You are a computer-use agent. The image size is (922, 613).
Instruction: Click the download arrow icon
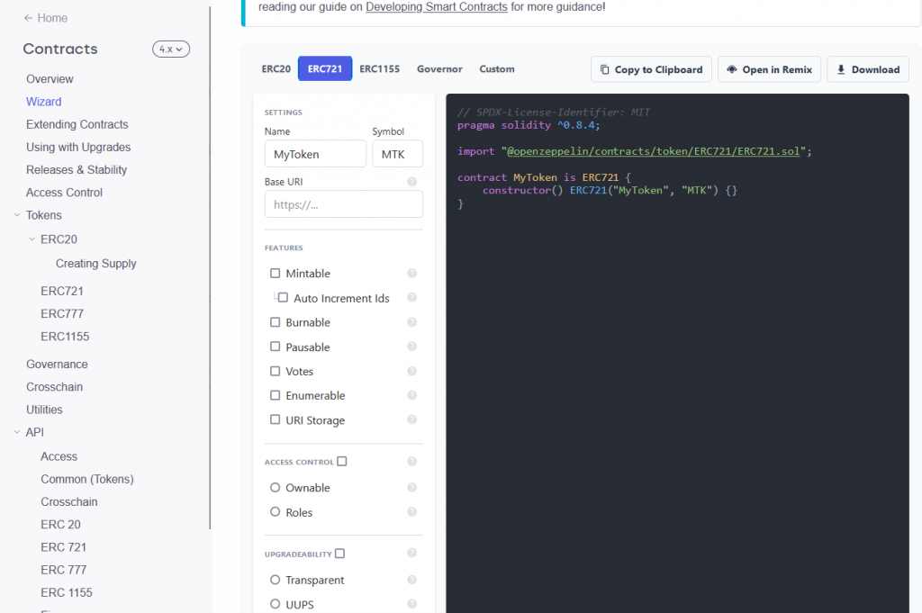841,69
